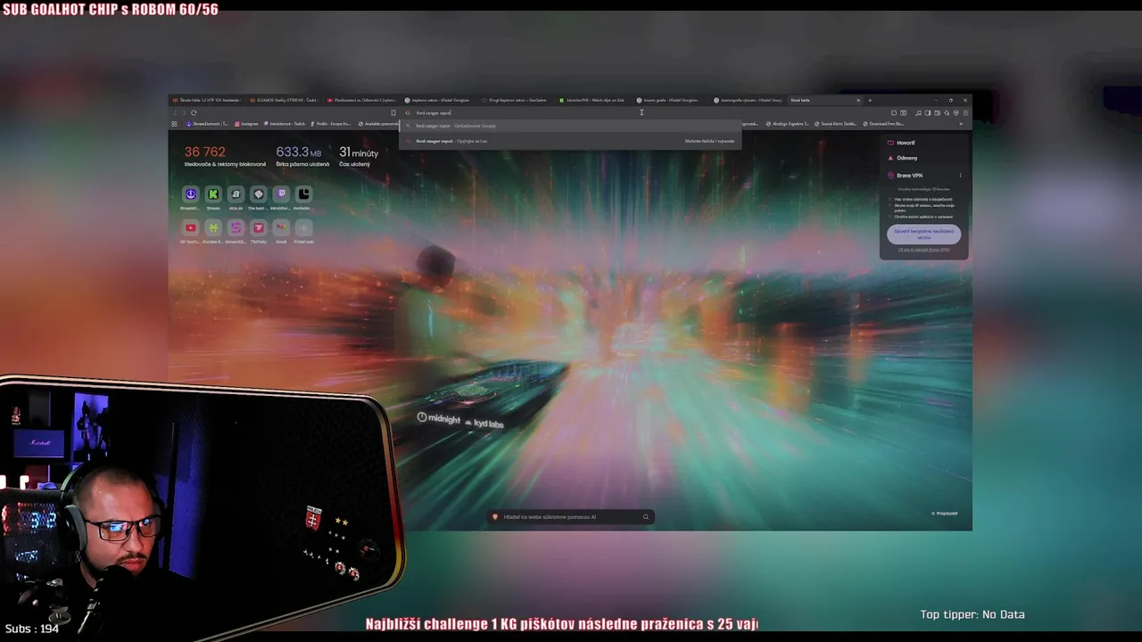Open the Brave Leo AI toolbar icon
The width and height of the screenshot is (1142, 642).
point(947,113)
